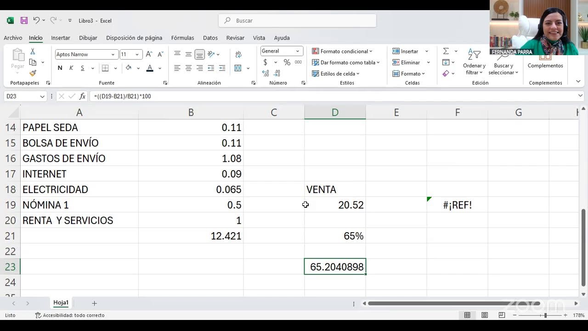Viewport: 588px width, 331px height.
Task: Open the Fórmulas tab
Action: (182, 38)
